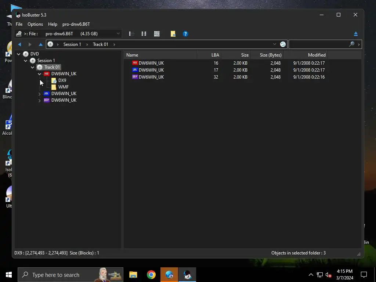Click the muted volume tray icon

point(328,275)
